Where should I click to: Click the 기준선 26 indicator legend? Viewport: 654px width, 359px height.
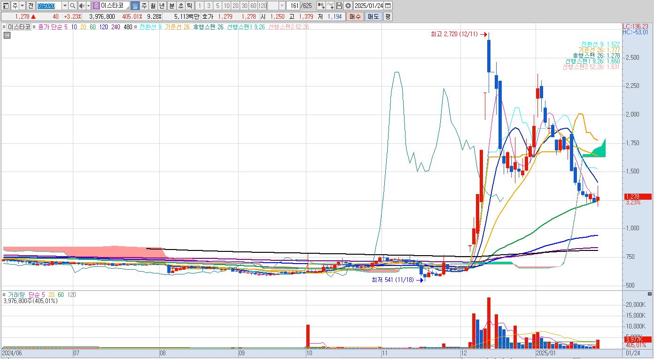(177, 27)
